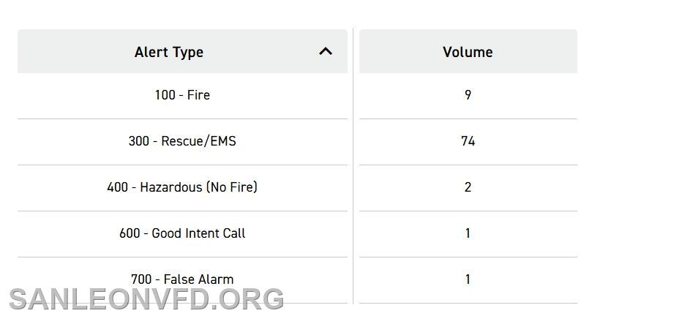682x316 pixels.
Task: Click the Rescue/EMS volume value 74
Action: point(468,141)
